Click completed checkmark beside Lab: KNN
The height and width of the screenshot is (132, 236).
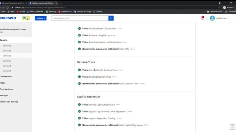point(79,49)
